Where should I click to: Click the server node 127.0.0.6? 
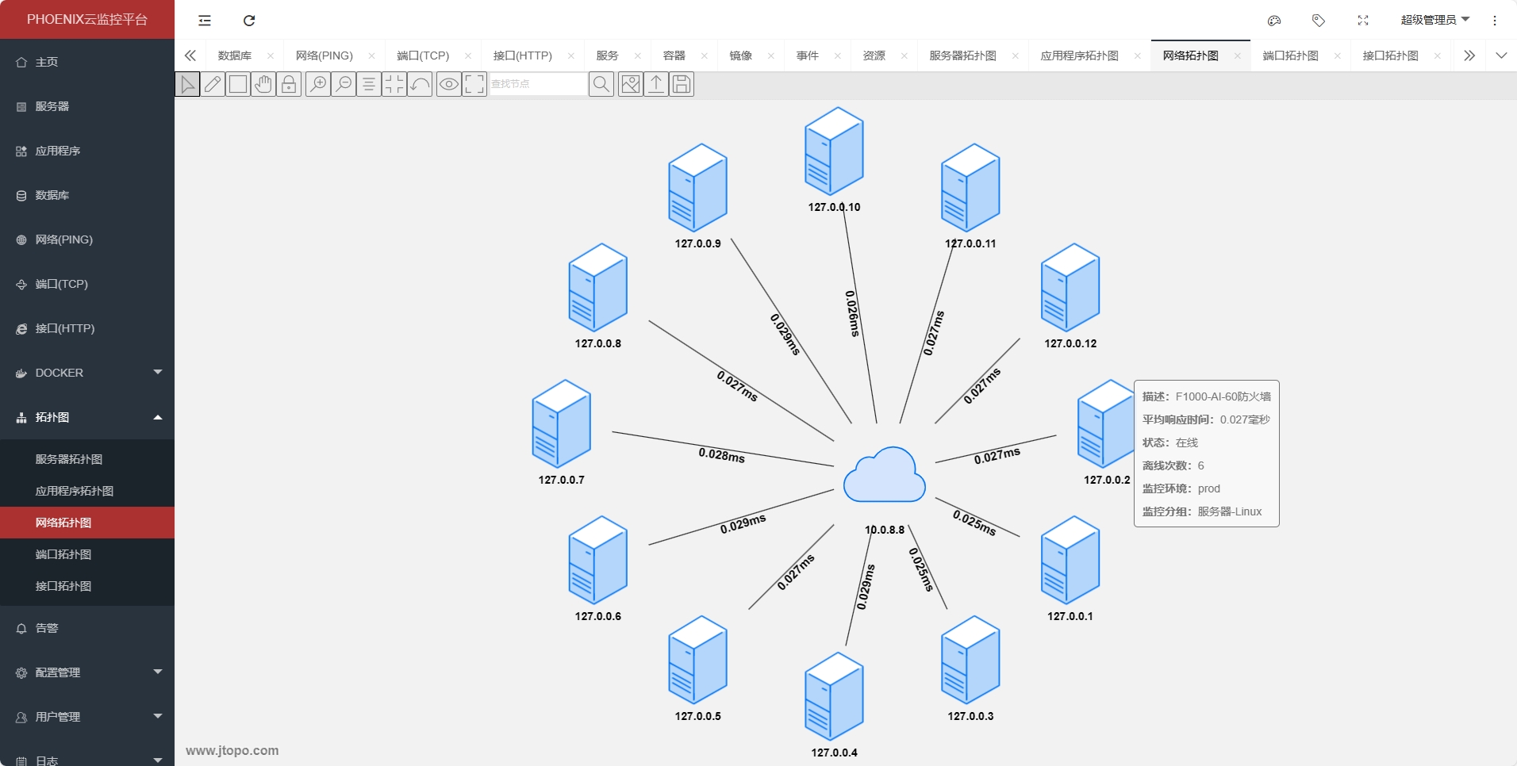[597, 561]
